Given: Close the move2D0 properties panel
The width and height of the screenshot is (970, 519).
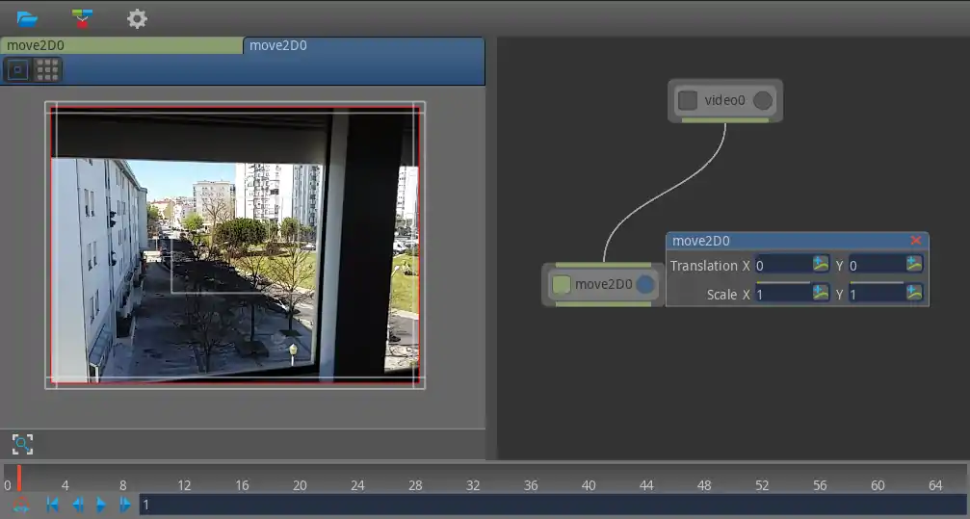Looking at the screenshot, I should [916, 241].
